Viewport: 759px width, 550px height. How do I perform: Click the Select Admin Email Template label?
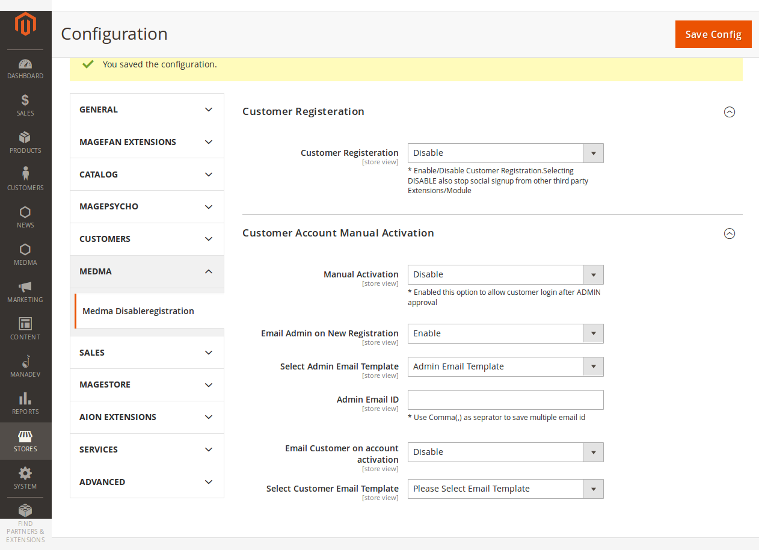(339, 366)
